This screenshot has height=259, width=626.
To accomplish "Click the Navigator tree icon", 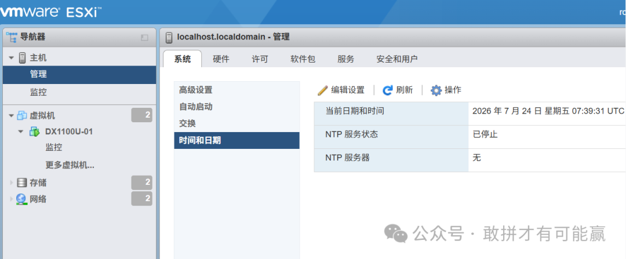I will [x=12, y=38].
